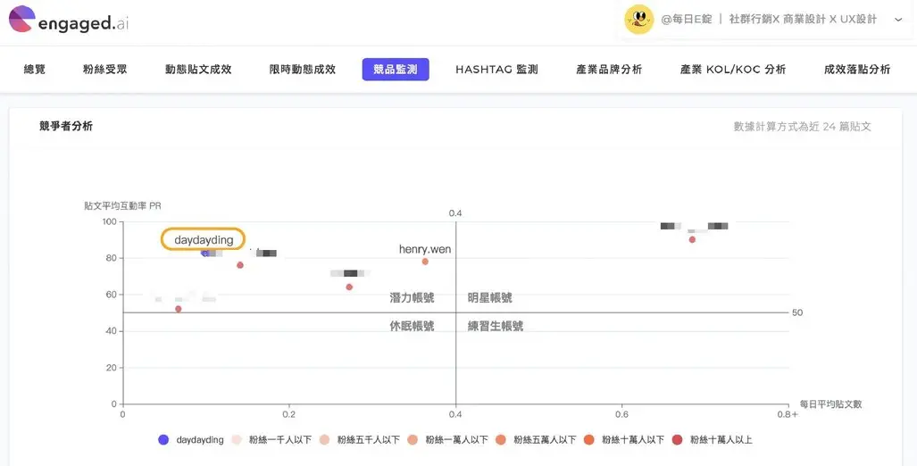Toggle the 粉絲五千人以下 legend item

coord(360,440)
